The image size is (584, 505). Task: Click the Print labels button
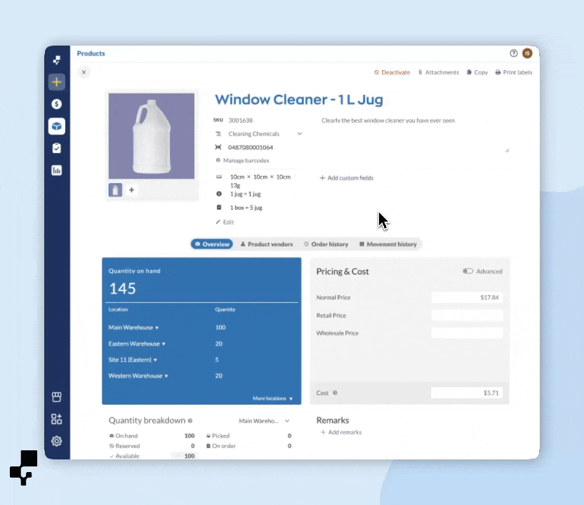pyautogui.click(x=514, y=72)
